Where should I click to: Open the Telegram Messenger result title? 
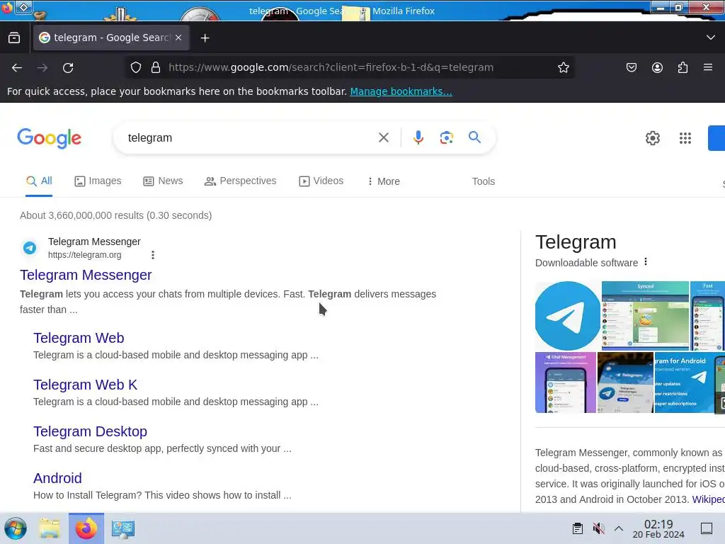tap(86, 275)
